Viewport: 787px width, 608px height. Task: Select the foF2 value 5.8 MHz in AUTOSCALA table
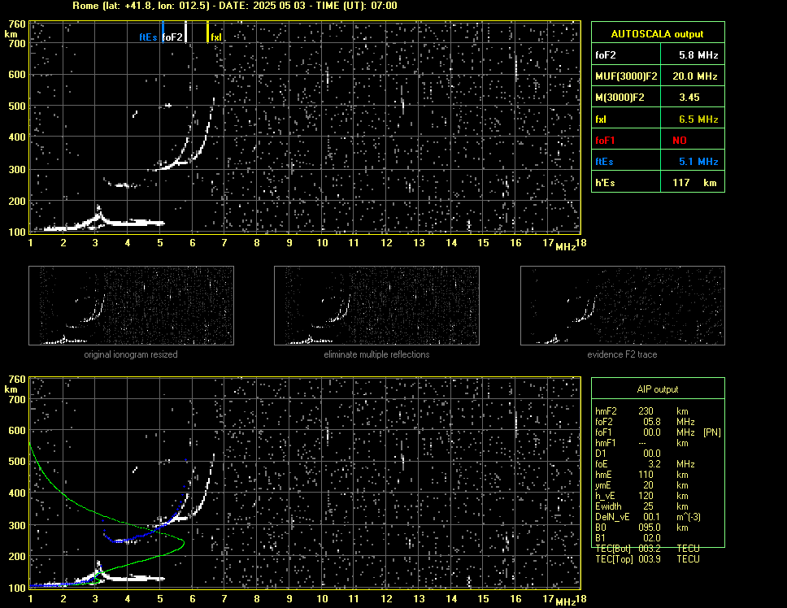pos(698,55)
